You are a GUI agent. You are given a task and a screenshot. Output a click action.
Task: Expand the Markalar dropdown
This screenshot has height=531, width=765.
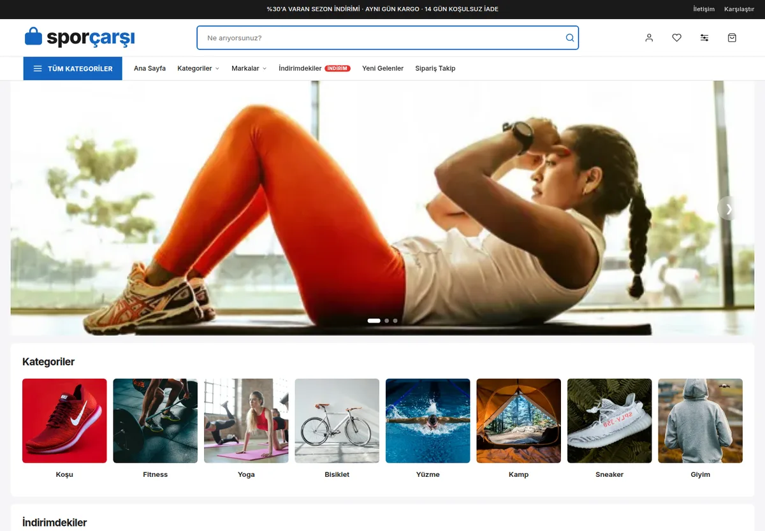(x=249, y=69)
